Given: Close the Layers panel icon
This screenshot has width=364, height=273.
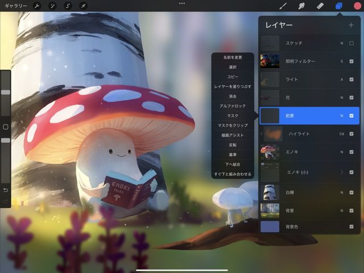Looking at the screenshot, I should click(339, 6).
